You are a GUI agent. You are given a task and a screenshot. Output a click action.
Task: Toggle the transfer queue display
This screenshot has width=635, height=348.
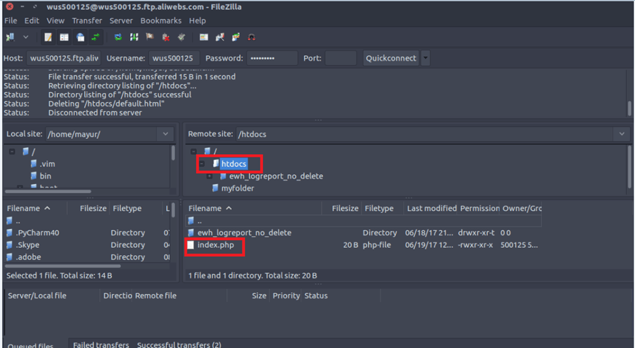tap(96, 37)
